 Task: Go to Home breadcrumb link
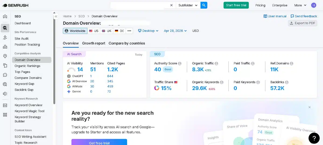pos(67,16)
